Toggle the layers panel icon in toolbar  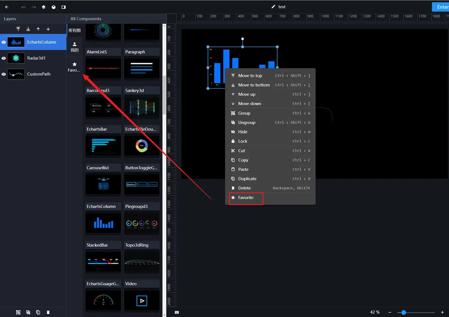[x=44, y=7]
